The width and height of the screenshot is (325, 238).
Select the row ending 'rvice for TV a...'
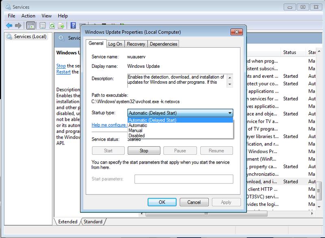281,121
